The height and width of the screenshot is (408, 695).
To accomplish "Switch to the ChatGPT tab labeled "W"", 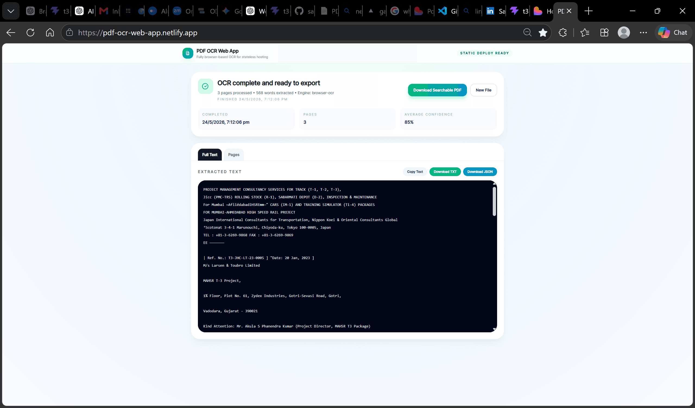I will click(x=255, y=11).
